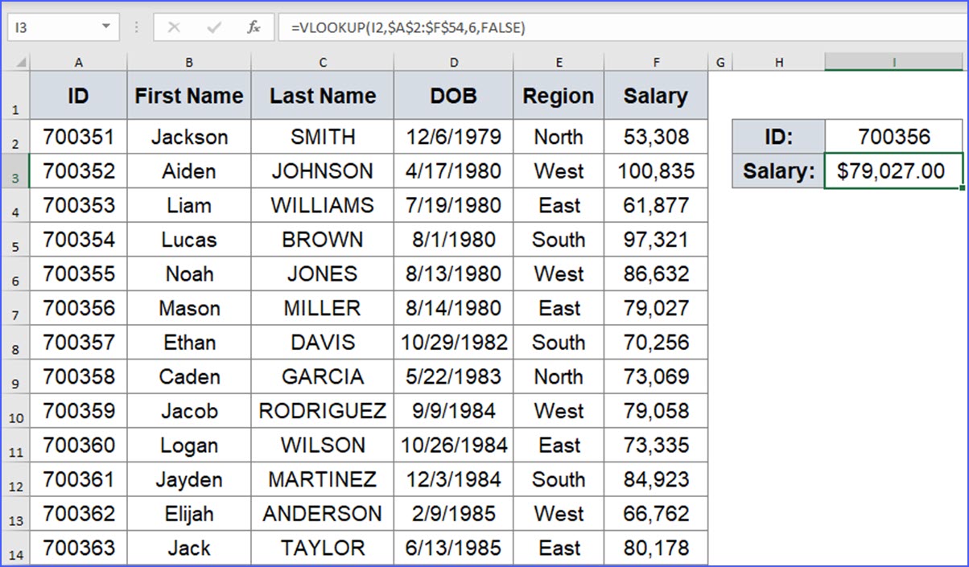
Task: Click the Insert Function (fx) icon
Action: 254,27
